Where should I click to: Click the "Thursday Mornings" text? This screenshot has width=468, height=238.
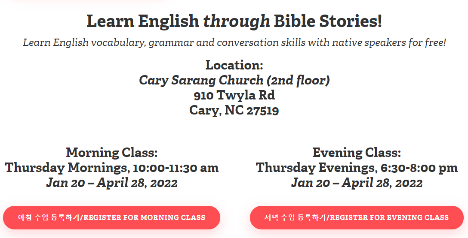[x=66, y=168]
